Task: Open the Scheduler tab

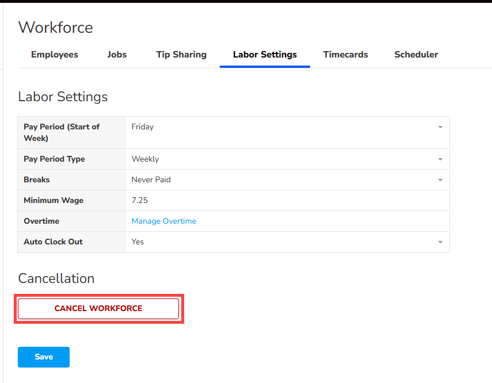Action: [416, 55]
